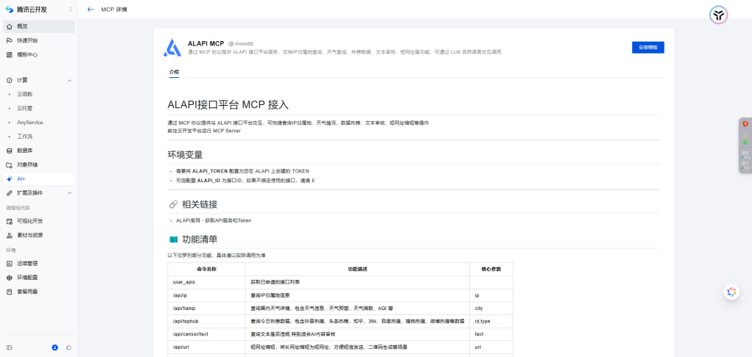752x357 pixels.
Task: Click the 对象存储 storage icon
Action: (9, 165)
